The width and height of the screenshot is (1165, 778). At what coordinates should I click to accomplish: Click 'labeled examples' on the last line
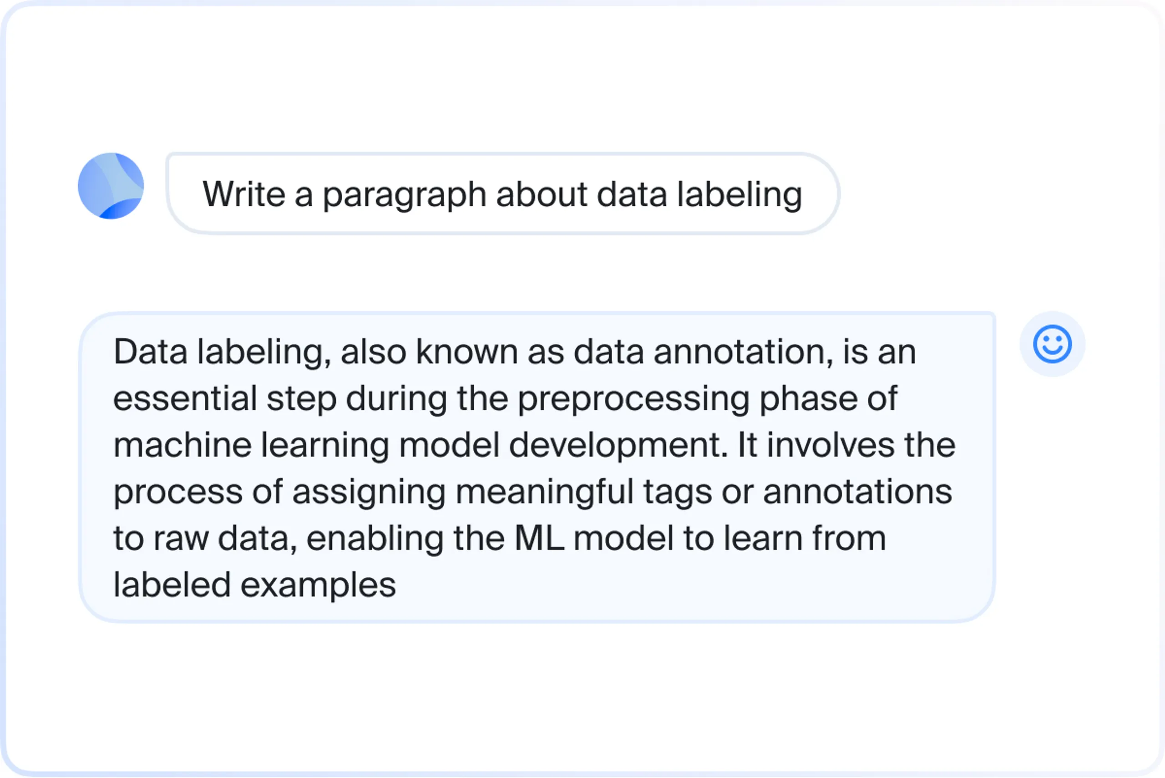(254, 585)
